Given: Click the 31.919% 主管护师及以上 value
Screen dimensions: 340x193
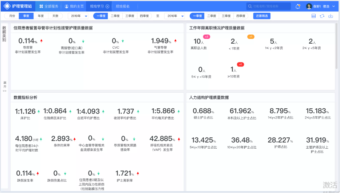Looking at the screenshot, I should point(317,140).
